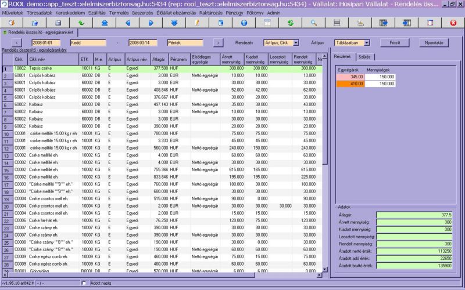Screen dimensions: 465x290
Task: Click the start date field 2008-01-01
Action: click(x=45, y=42)
